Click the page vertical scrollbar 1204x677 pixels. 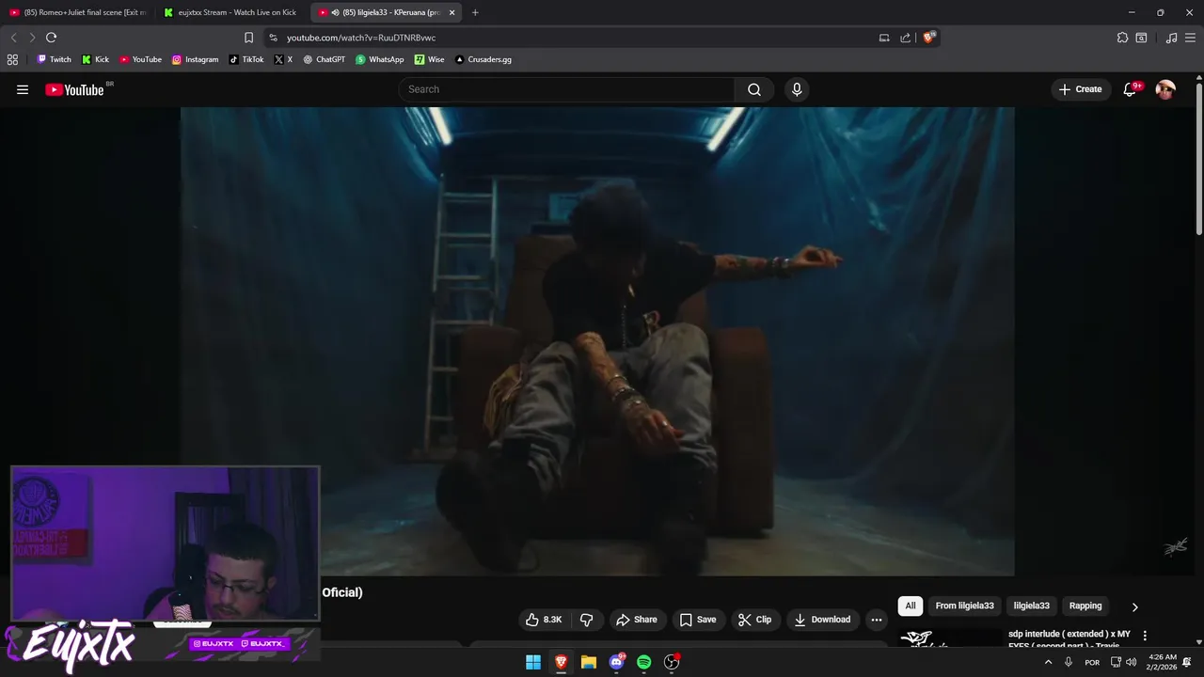(x=1199, y=160)
